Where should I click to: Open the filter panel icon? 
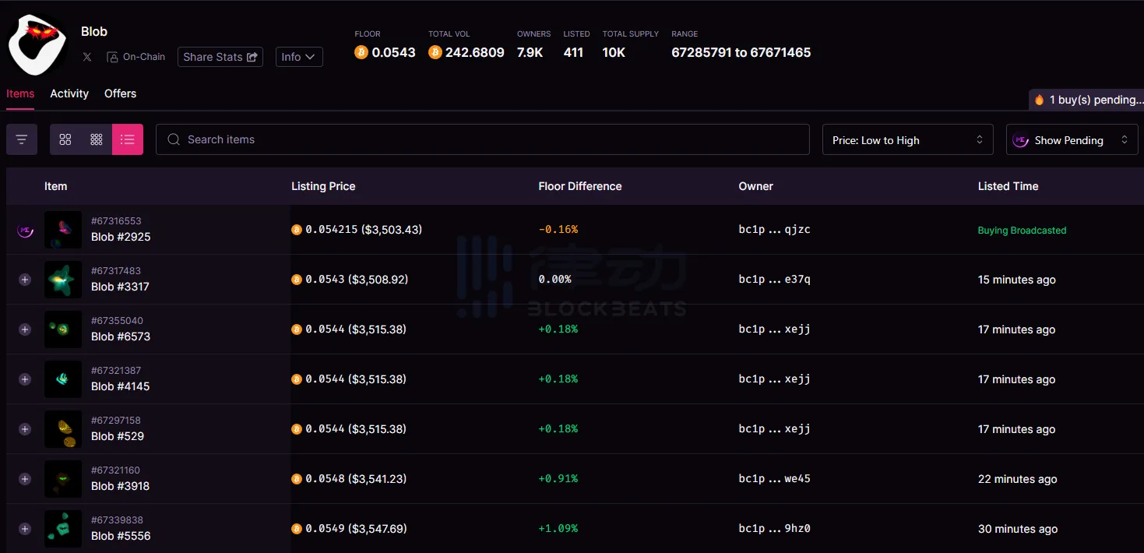point(22,139)
